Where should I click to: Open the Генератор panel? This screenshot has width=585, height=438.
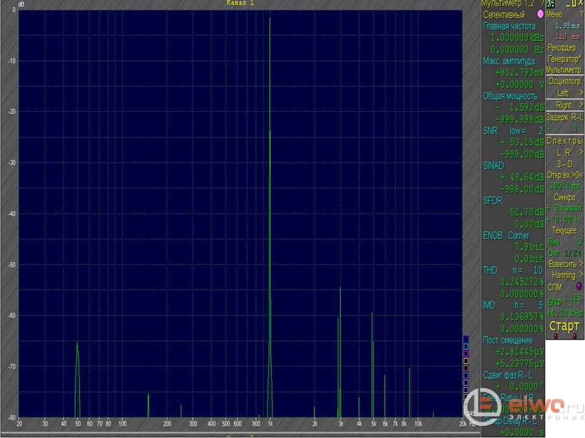(564, 59)
